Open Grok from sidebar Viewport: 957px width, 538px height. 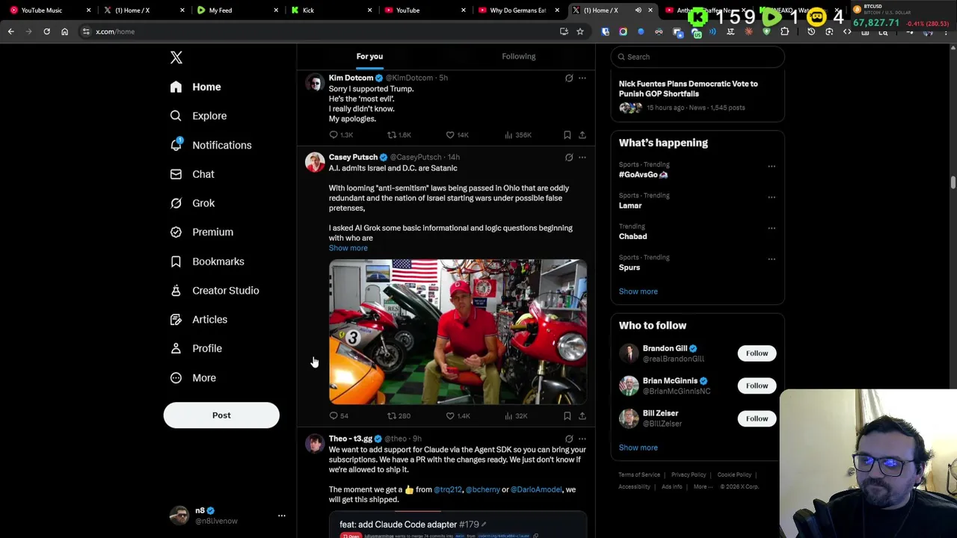click(192, 203)
